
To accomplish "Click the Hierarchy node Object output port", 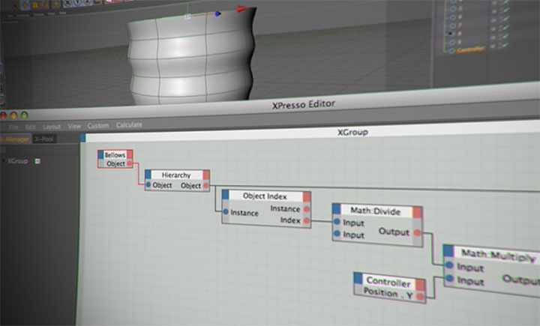I will (205, 186).
